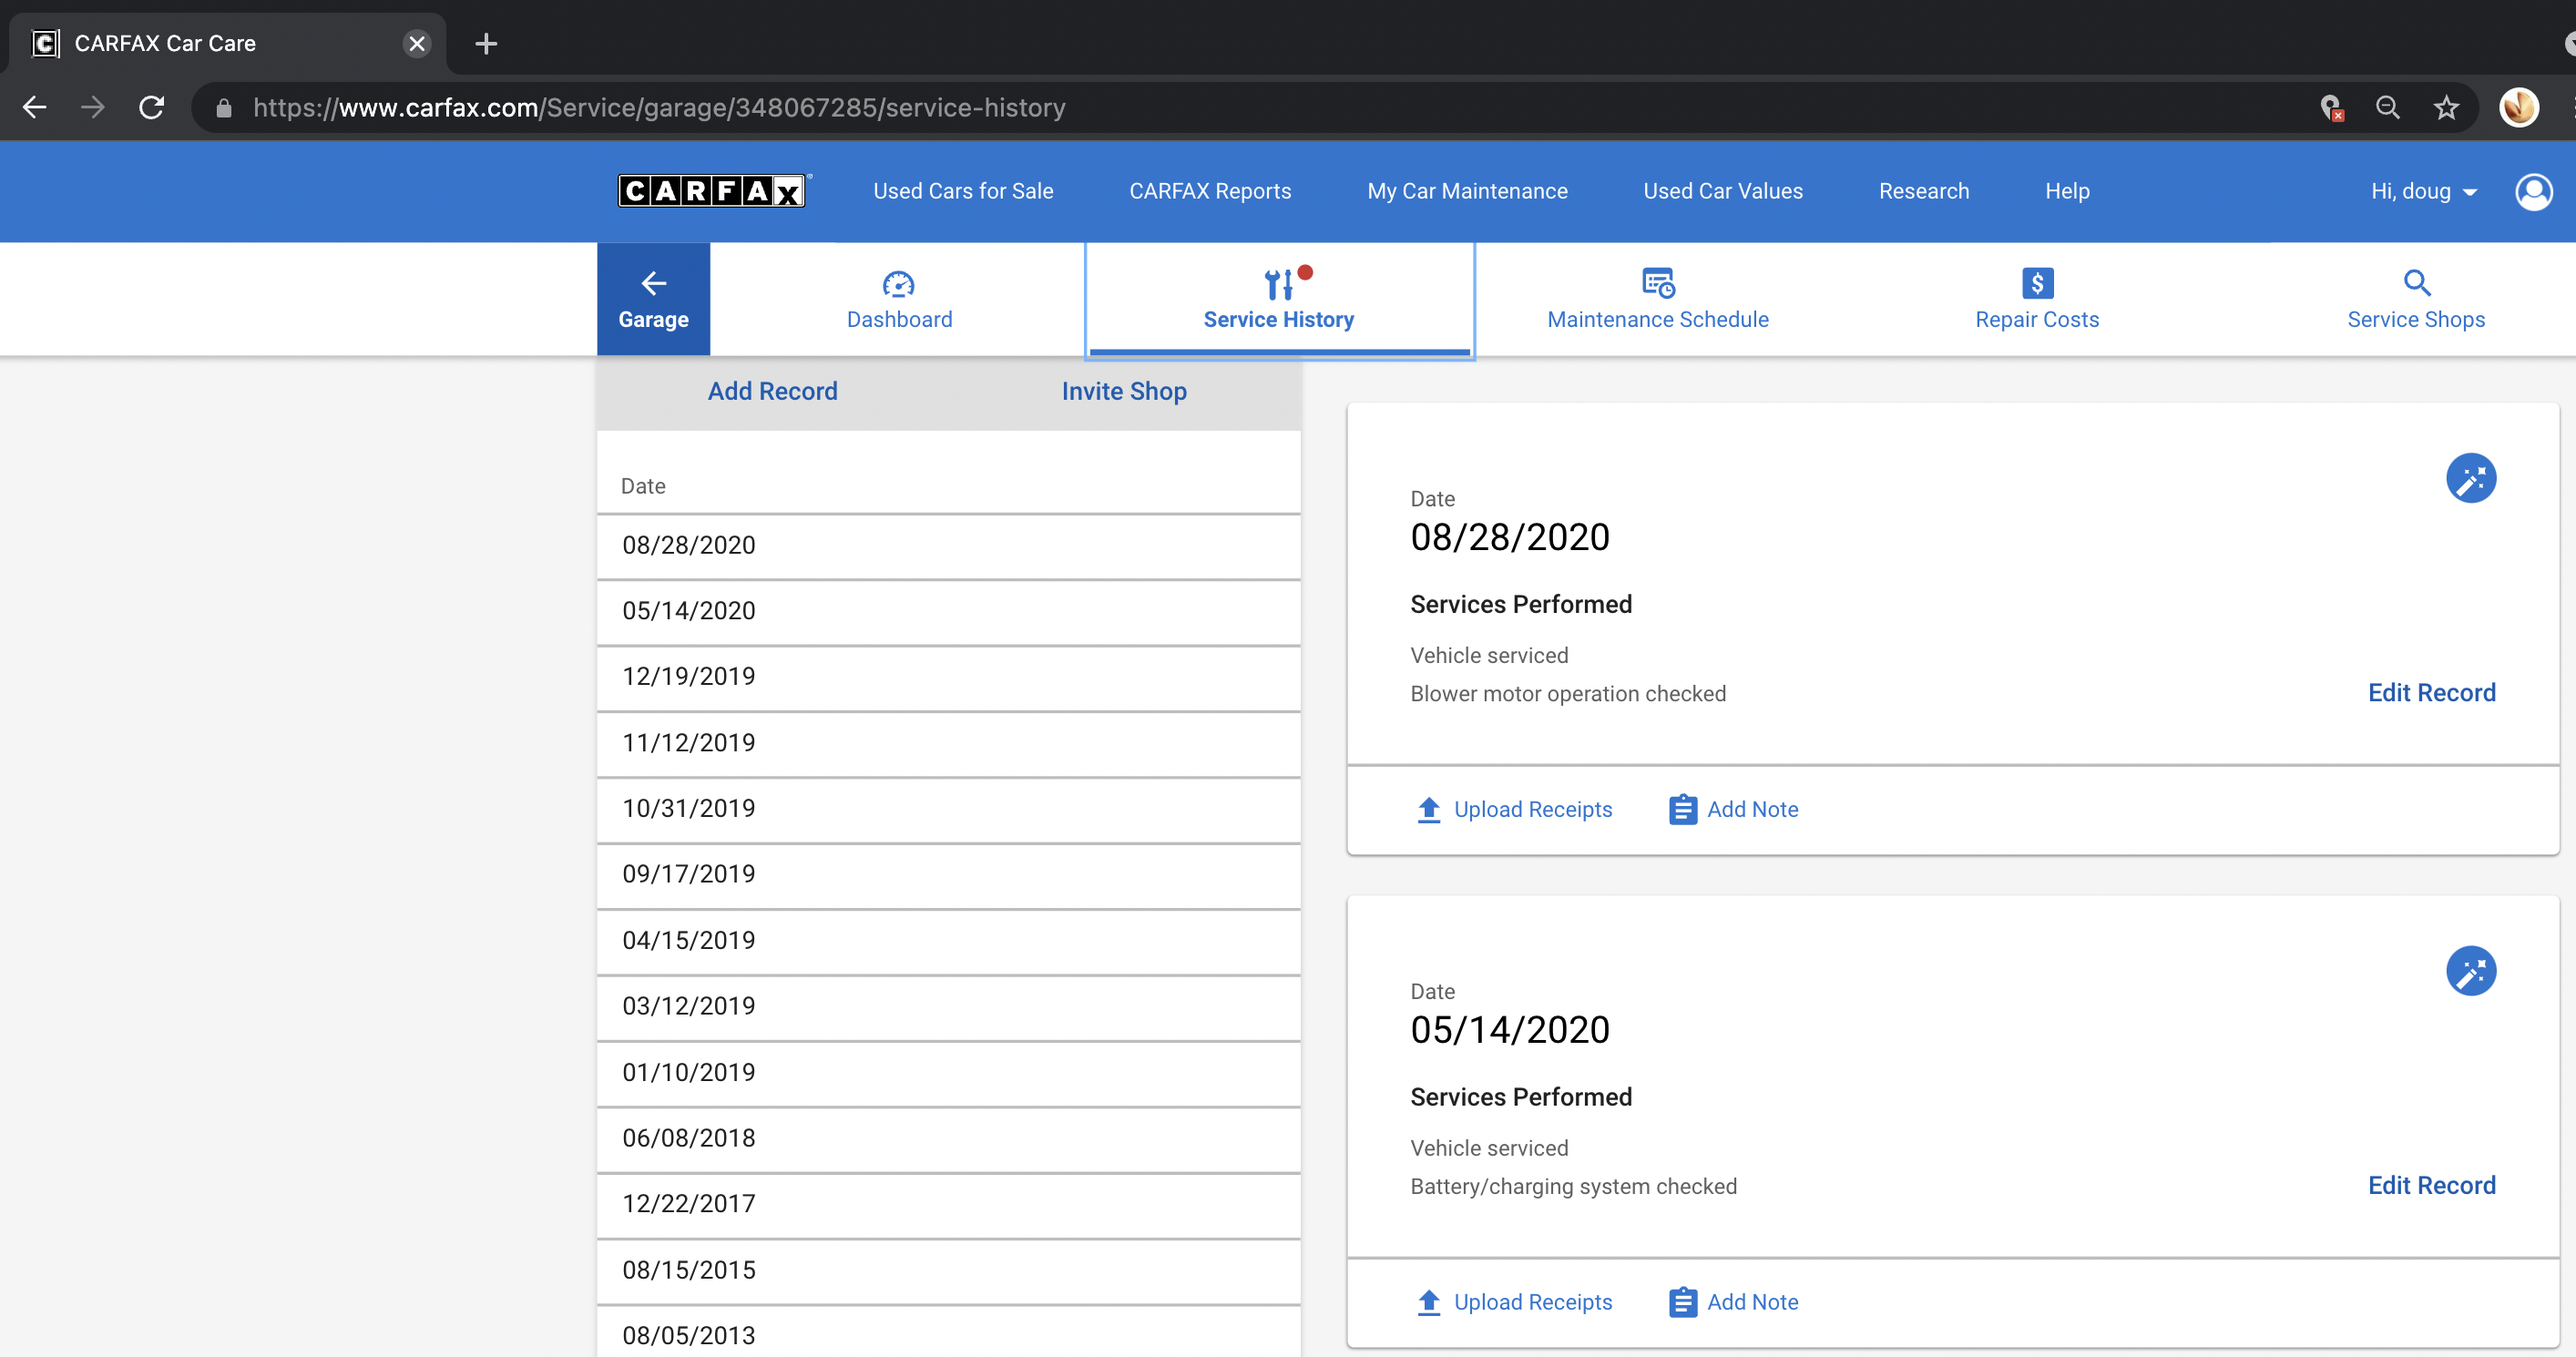Click the Dashboard gauge icon
Image resolution: width=2576 pixels, height=1357 pixels.
(x=898, y=284)
